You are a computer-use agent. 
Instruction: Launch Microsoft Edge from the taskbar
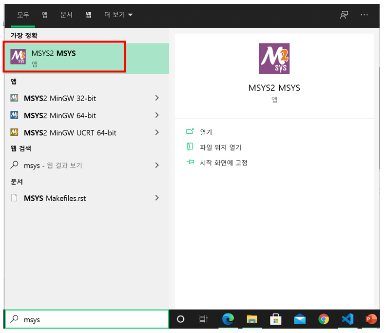228,319
